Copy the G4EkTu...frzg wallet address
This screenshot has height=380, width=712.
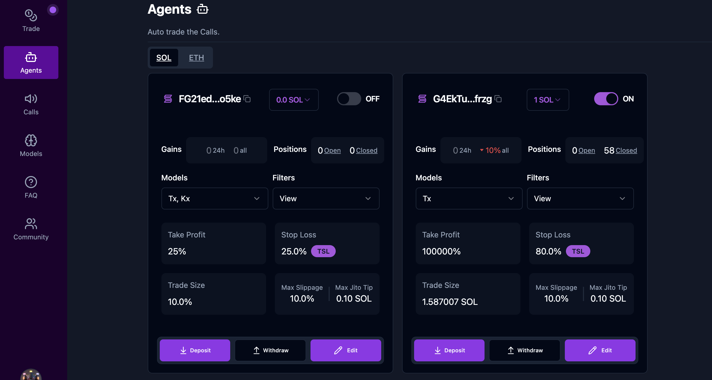(x=498, y=99)
